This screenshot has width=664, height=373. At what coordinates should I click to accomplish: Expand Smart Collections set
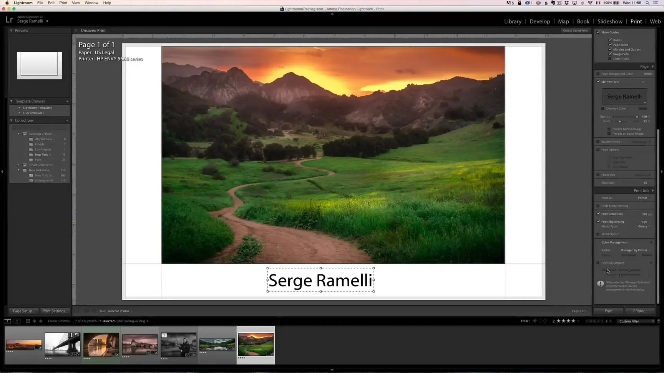(x=18, y=165)
